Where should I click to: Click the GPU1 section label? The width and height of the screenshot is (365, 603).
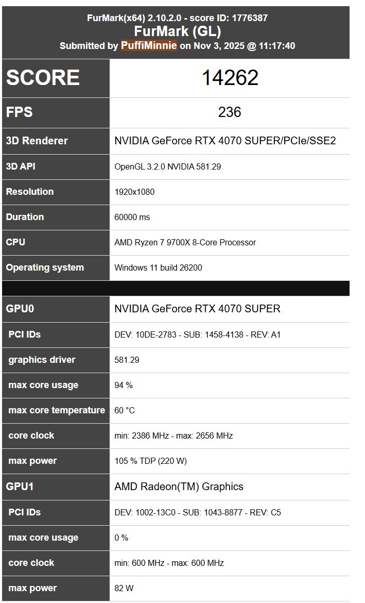20,487
